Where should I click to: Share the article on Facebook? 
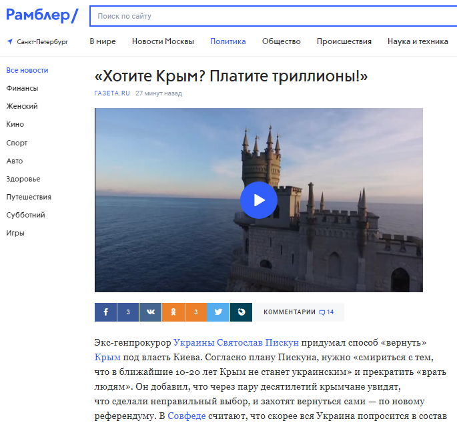coord(106,312)
